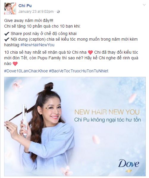The width and height of the screenshot is (149, 178).
Task: Open the Chi Pu profile name link
Action: (25, 6)
